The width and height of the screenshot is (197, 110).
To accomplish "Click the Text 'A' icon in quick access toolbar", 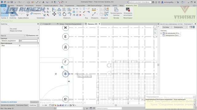I will click(x=43, y=2).
